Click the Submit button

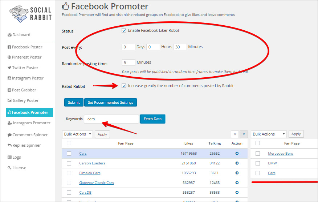[x=74, y=102]
